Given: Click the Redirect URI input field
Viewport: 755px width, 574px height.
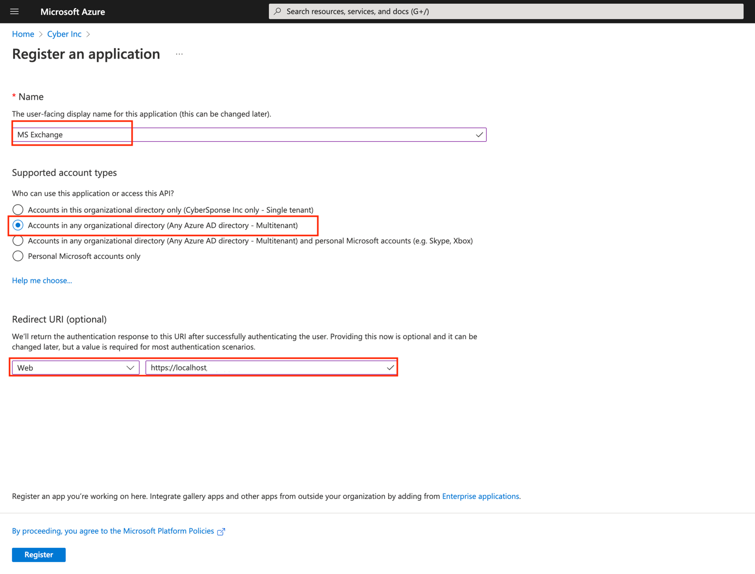Looking at the screenshot, I should [266, 368].
